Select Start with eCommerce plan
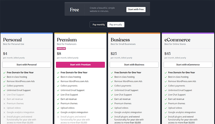 (188, 65)
